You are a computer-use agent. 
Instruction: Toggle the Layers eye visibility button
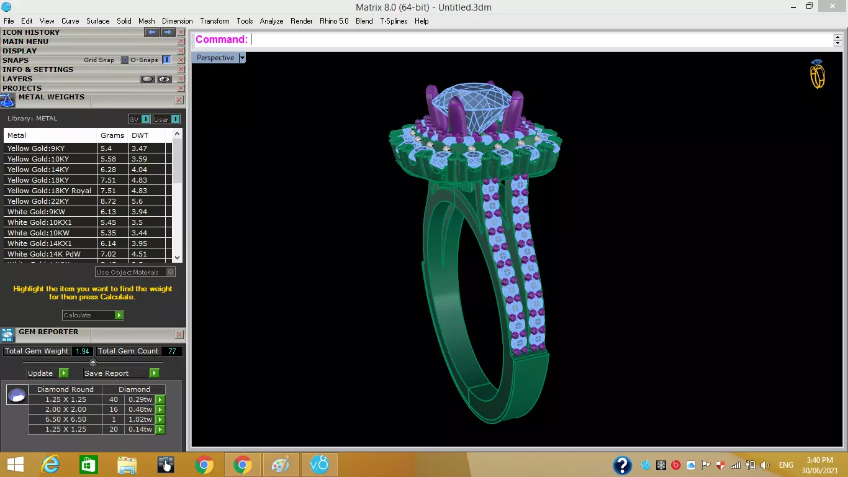[x=165, y=79]
